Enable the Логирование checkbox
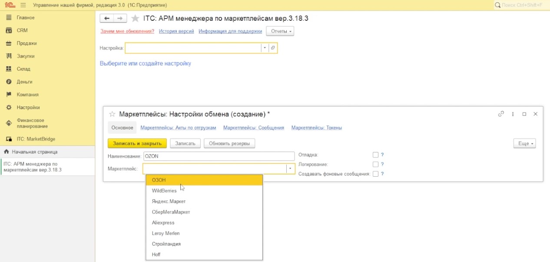 pos(375,164)
